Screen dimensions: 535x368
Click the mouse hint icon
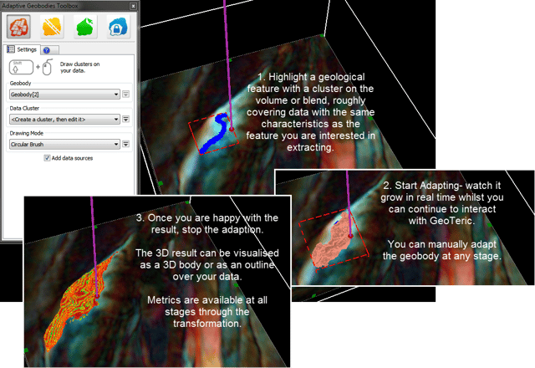(47, 67)
